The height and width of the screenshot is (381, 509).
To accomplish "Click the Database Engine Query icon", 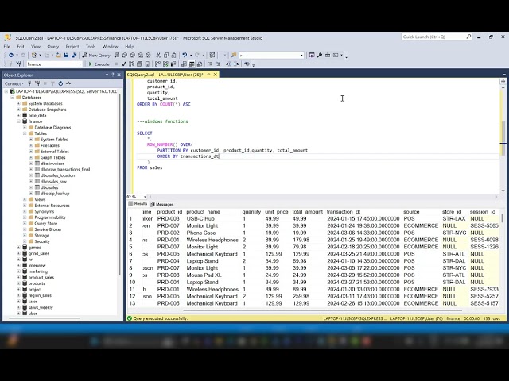I will point(117,55).
